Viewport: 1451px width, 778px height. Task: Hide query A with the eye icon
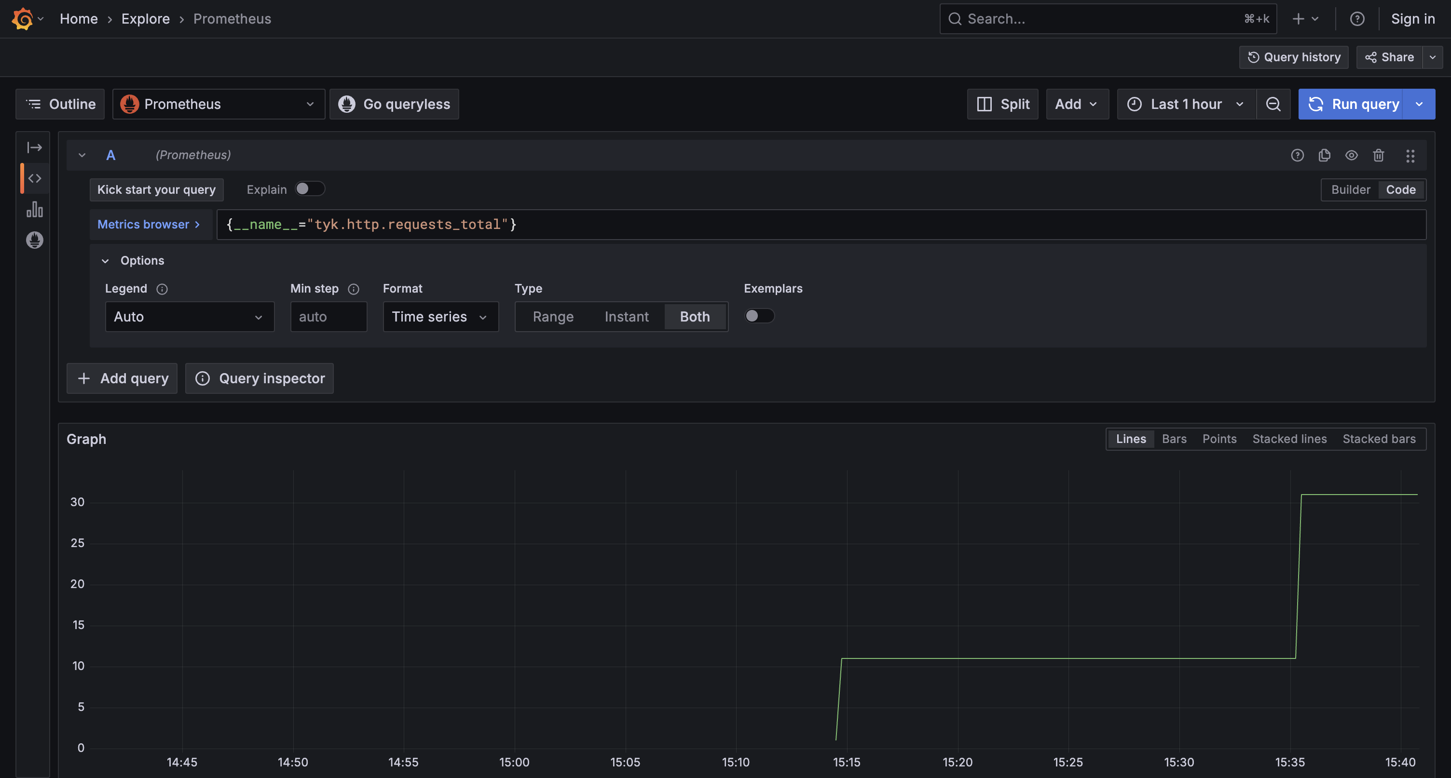[1351, 155]
